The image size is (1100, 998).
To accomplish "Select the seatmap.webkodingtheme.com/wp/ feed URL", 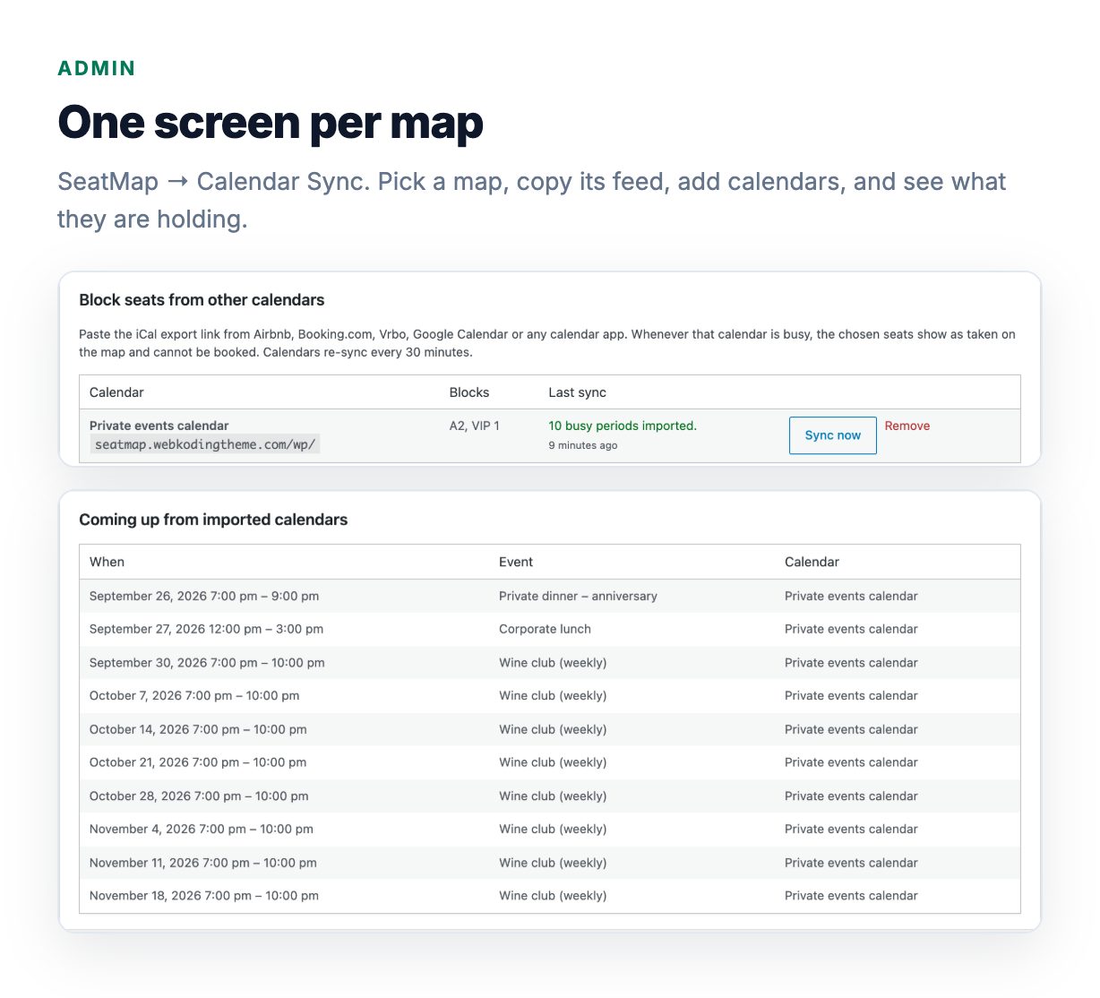I will click(205, 444).
